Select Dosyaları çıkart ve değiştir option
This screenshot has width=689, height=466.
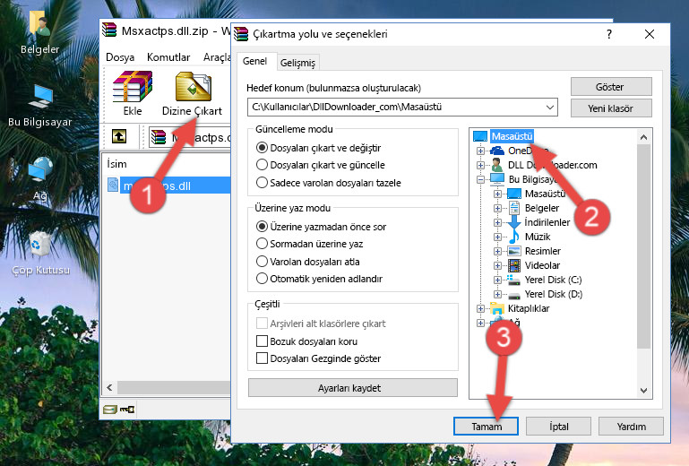262,148
